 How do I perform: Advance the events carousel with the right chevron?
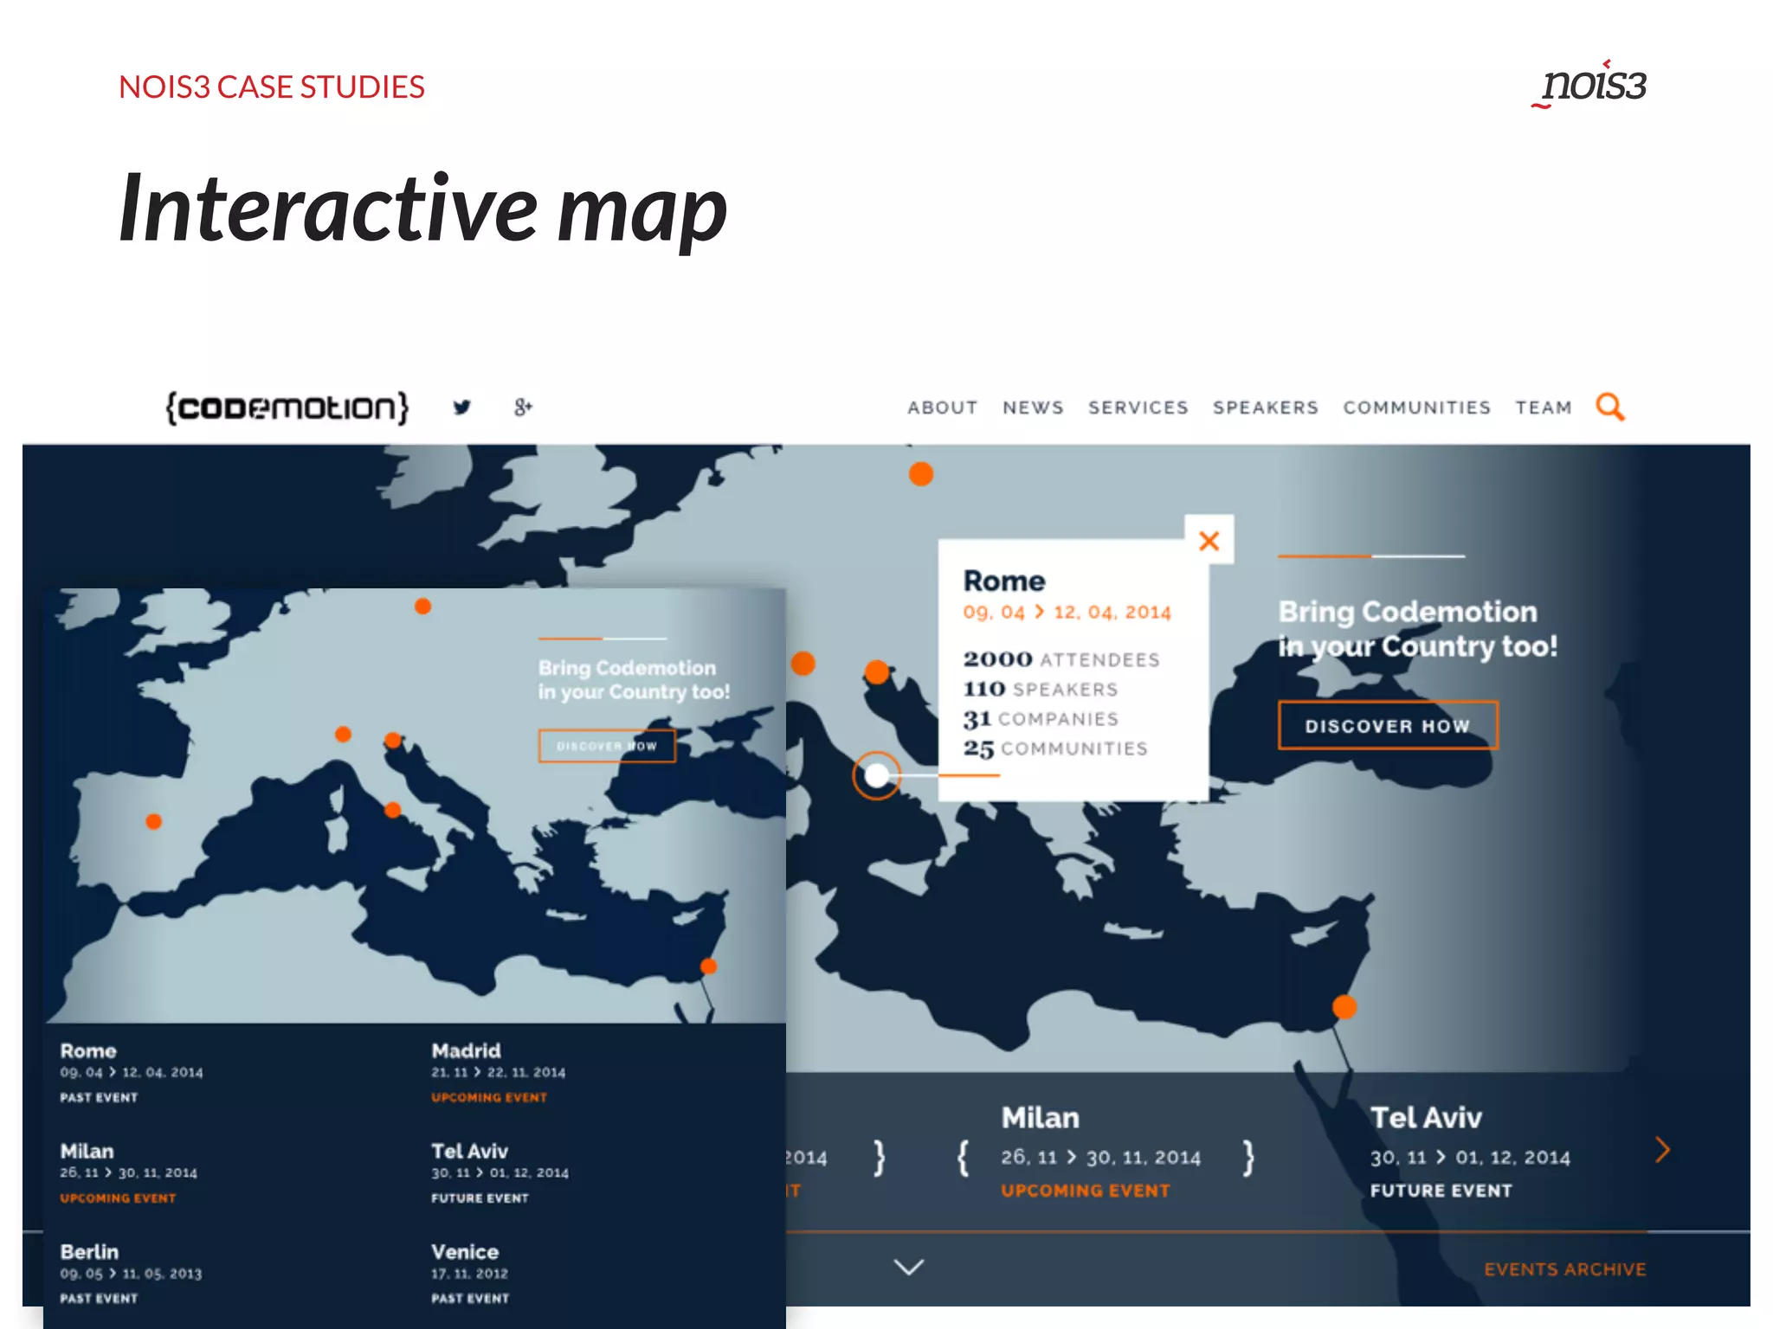[x=1662, y=1150]
